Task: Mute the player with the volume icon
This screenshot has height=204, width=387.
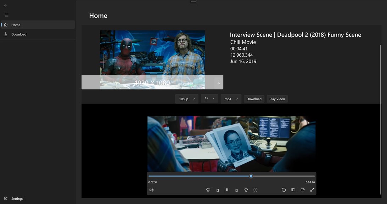Action: click(x=151, y=190)
